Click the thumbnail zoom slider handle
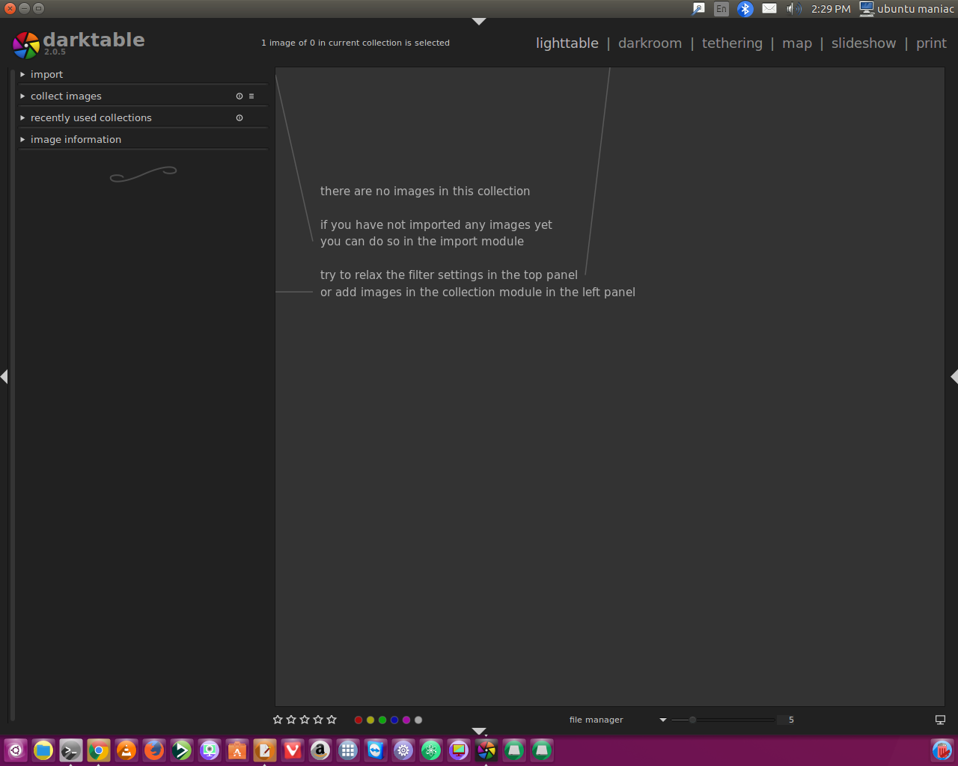Screen dimensions: 958x766 [692, 720]
